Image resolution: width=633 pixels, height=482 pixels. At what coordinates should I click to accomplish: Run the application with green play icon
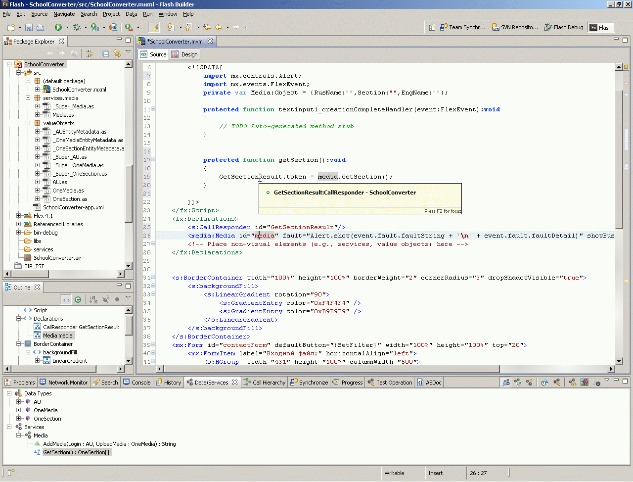tap(58, 28)
